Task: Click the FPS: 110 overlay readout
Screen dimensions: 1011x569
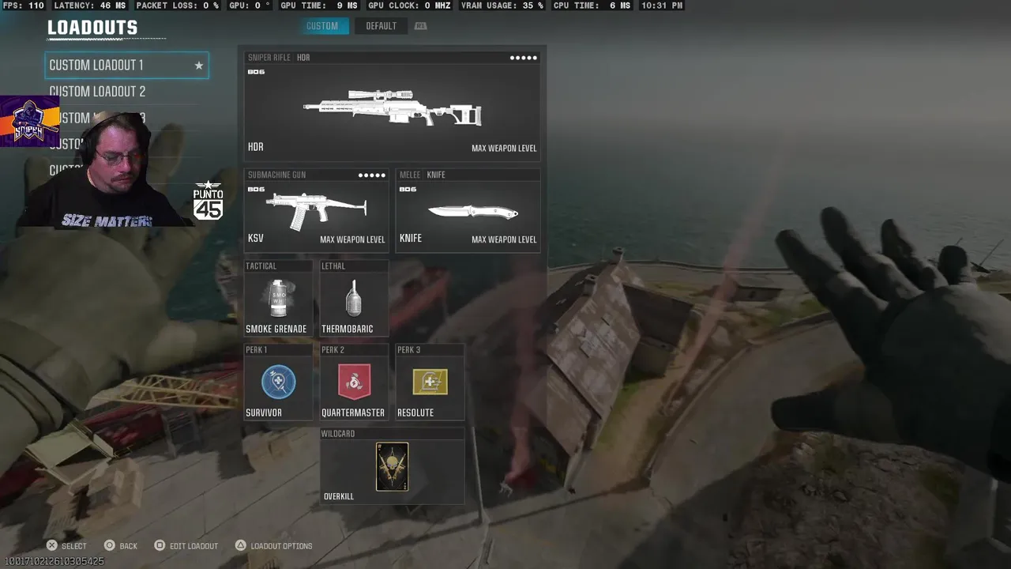Action: [24, 6]
